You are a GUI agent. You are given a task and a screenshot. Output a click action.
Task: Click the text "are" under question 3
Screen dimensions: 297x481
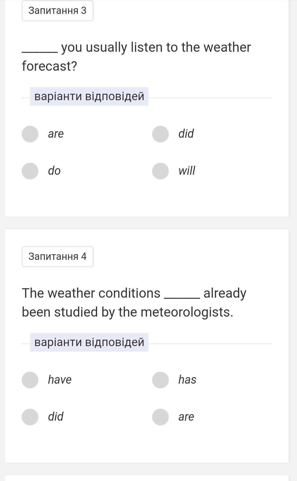56,134
